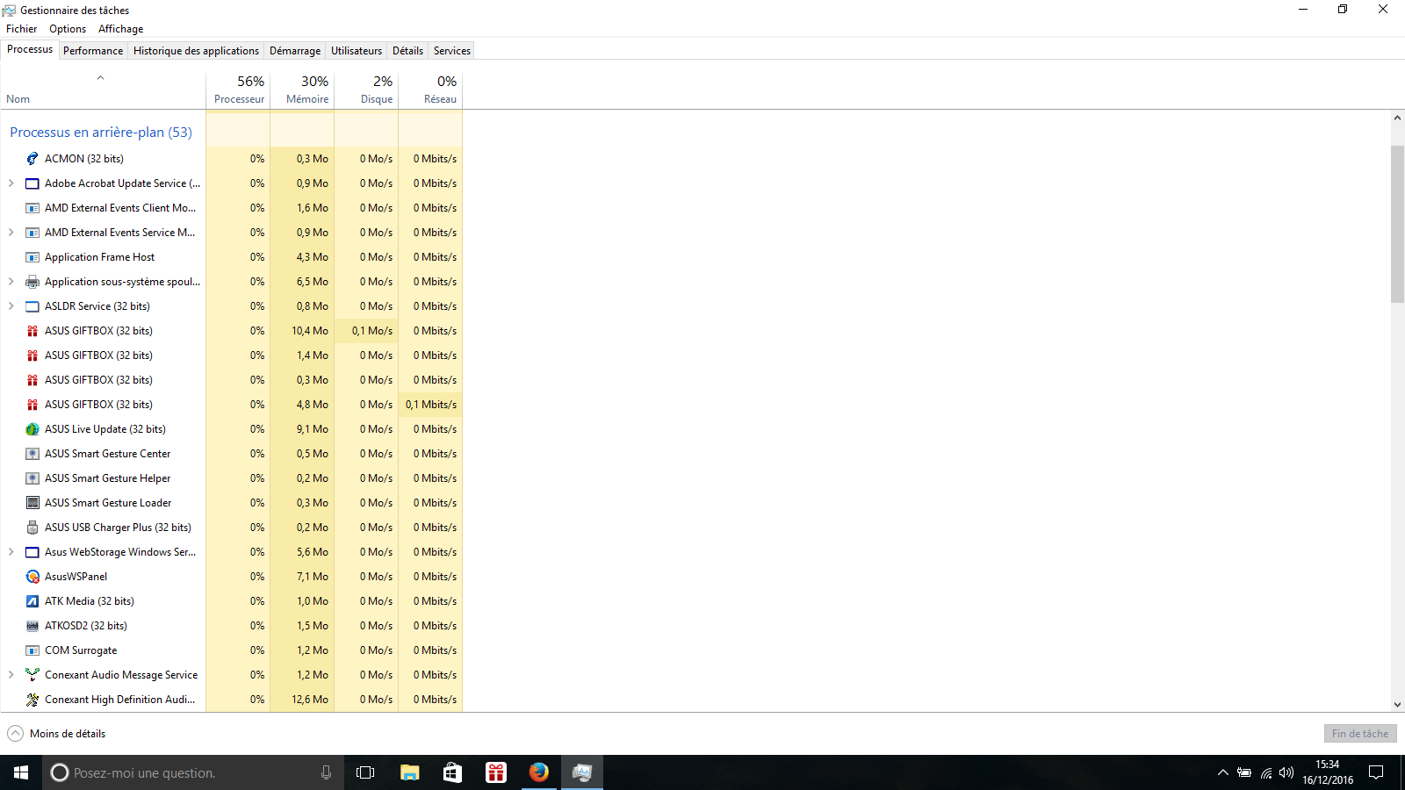Open the Options menu

tap(68, 29)
